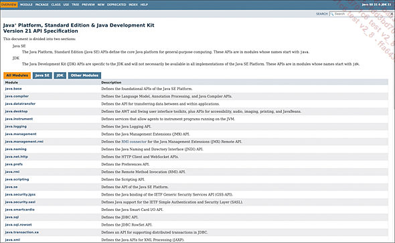Viewport: 395px width, 243px height.
Task: Open the java.net.http module link
Action: pos(17,157)
